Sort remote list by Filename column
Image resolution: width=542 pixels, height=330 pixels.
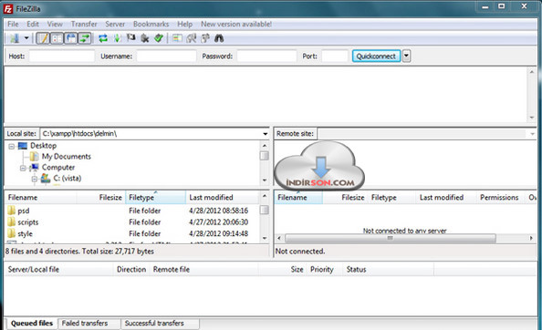298,198
